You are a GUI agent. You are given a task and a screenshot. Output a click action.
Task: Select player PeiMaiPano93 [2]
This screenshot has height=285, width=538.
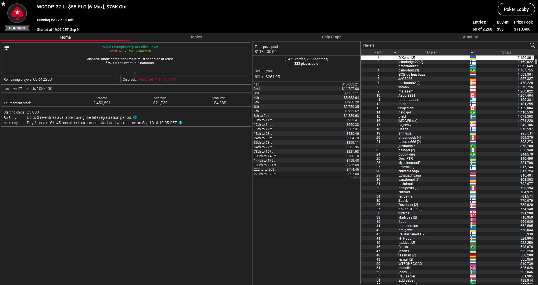pyautogui.click(x=447, y=234)
